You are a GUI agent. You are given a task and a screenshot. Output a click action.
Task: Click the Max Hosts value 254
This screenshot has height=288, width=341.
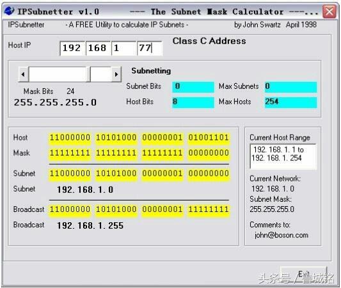pyautogui.click(x=290, y=102)
